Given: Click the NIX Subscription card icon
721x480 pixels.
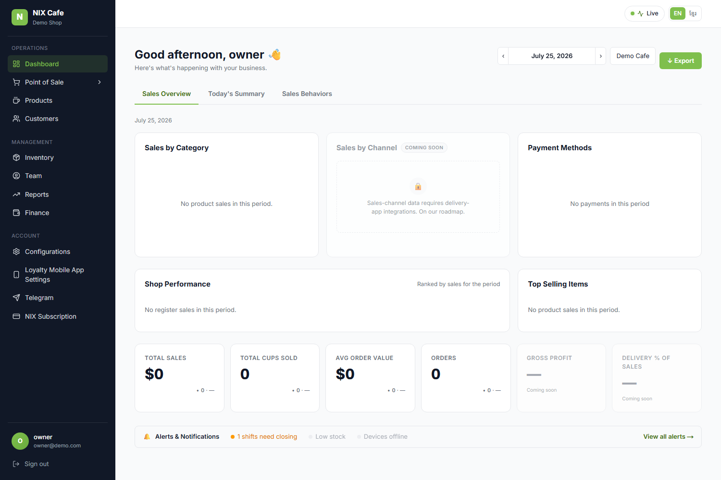Looking at the screenshot, I should (x=16, y=316).
